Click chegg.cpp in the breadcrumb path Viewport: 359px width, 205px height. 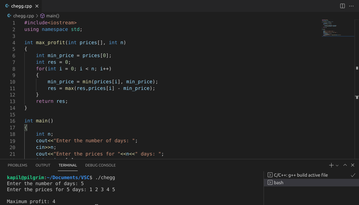(24, 16)
